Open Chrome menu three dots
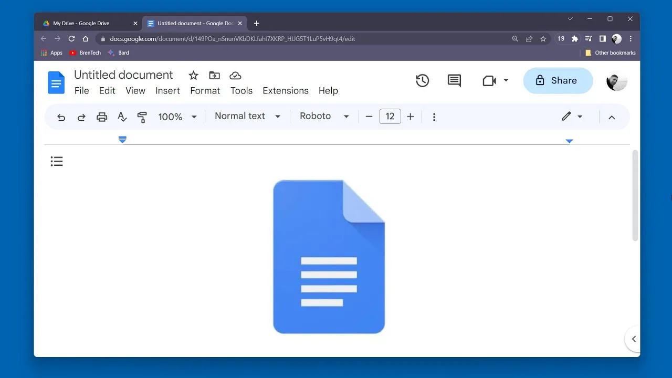Screen dimensions: 672x378 [x=631, y=38]
